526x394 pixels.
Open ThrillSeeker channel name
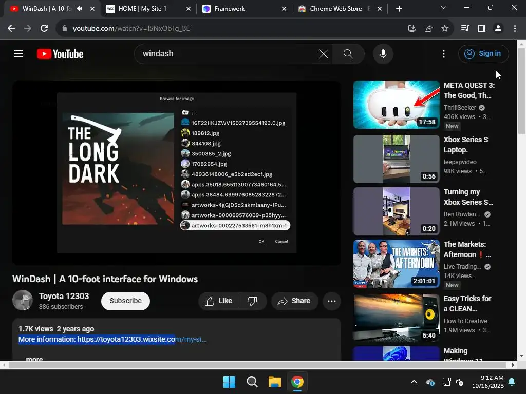click(460, 108)
